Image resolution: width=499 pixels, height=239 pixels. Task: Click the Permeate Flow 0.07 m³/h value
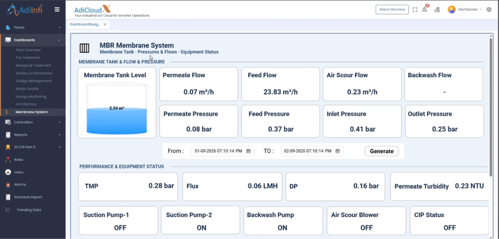[199, 92]
